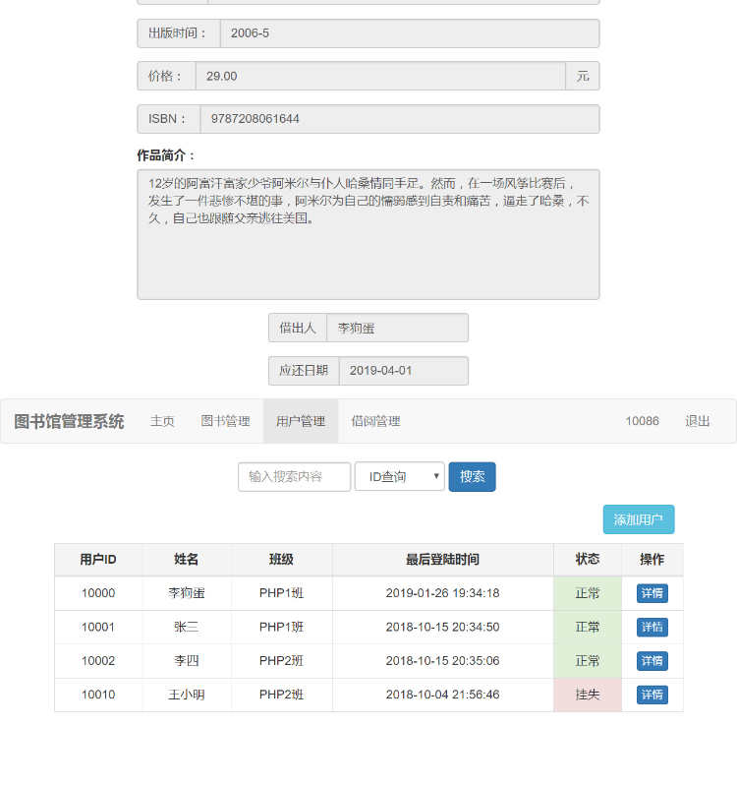The width and height of the screenshot is (737, 787).
Task: Click the 出版时间 field showing 2006-5
Action: [410, 33]
